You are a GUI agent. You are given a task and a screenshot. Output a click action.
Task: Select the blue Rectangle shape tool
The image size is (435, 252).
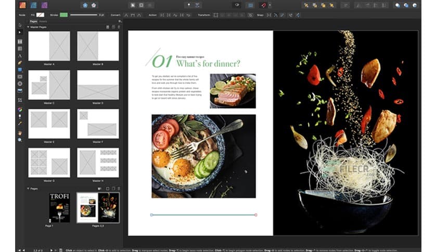[x=20, y=70]
